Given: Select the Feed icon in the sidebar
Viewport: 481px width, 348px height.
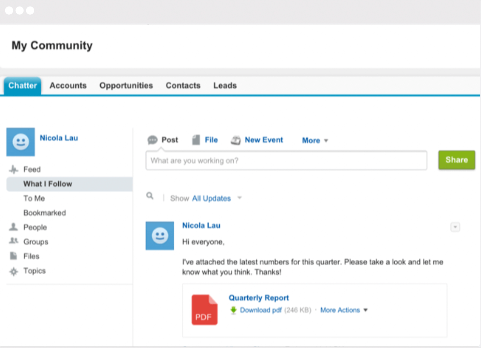Looking at the screenshot, I should click(x=13, y=169).
